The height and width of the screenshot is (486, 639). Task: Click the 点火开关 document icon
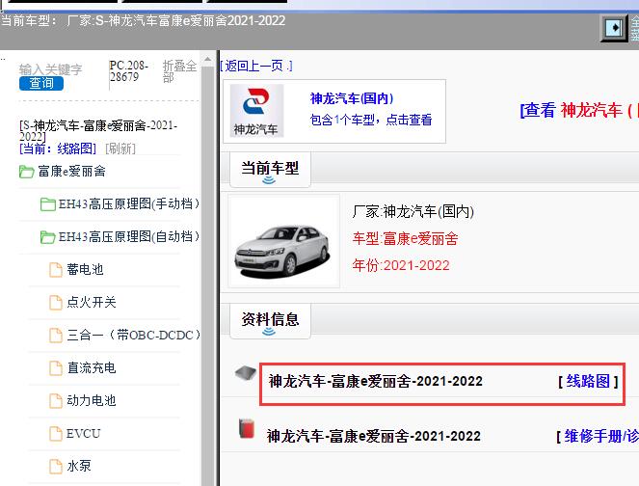coord(56,303)
